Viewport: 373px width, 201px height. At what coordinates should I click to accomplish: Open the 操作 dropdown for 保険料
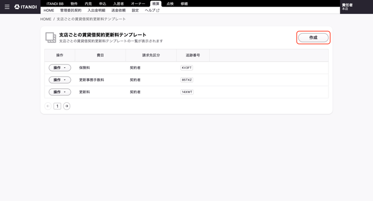[x=60, y=68]
